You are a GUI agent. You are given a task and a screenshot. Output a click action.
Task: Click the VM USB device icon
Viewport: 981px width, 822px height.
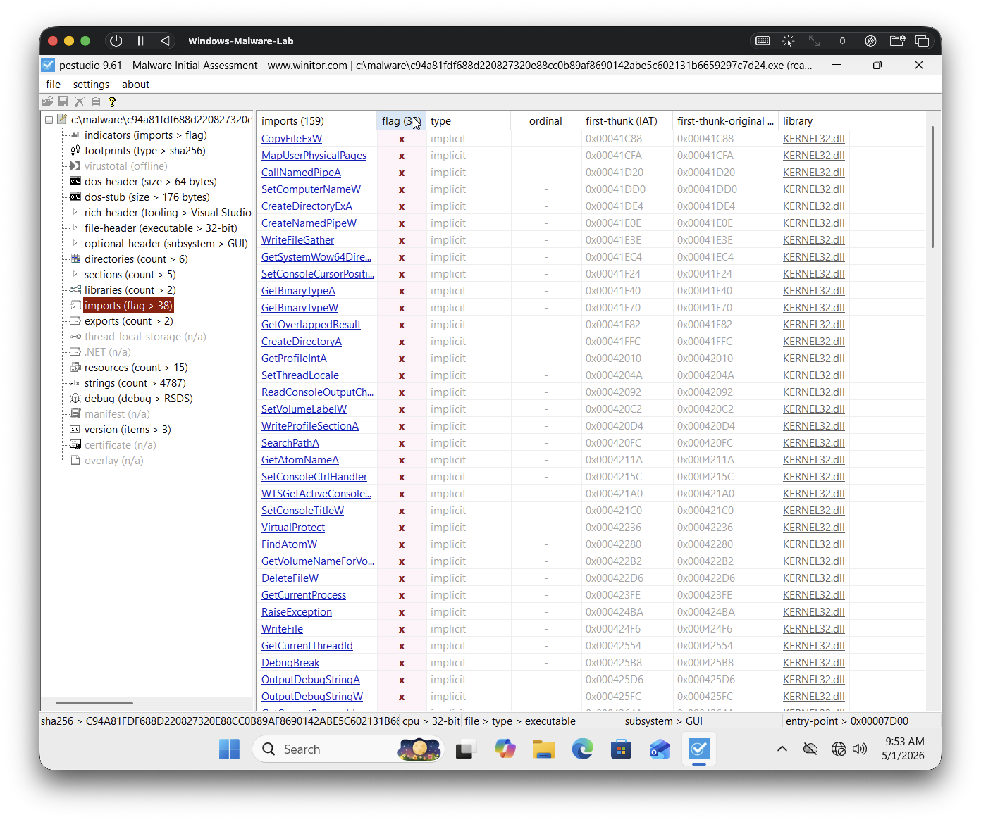coord(842,41)
